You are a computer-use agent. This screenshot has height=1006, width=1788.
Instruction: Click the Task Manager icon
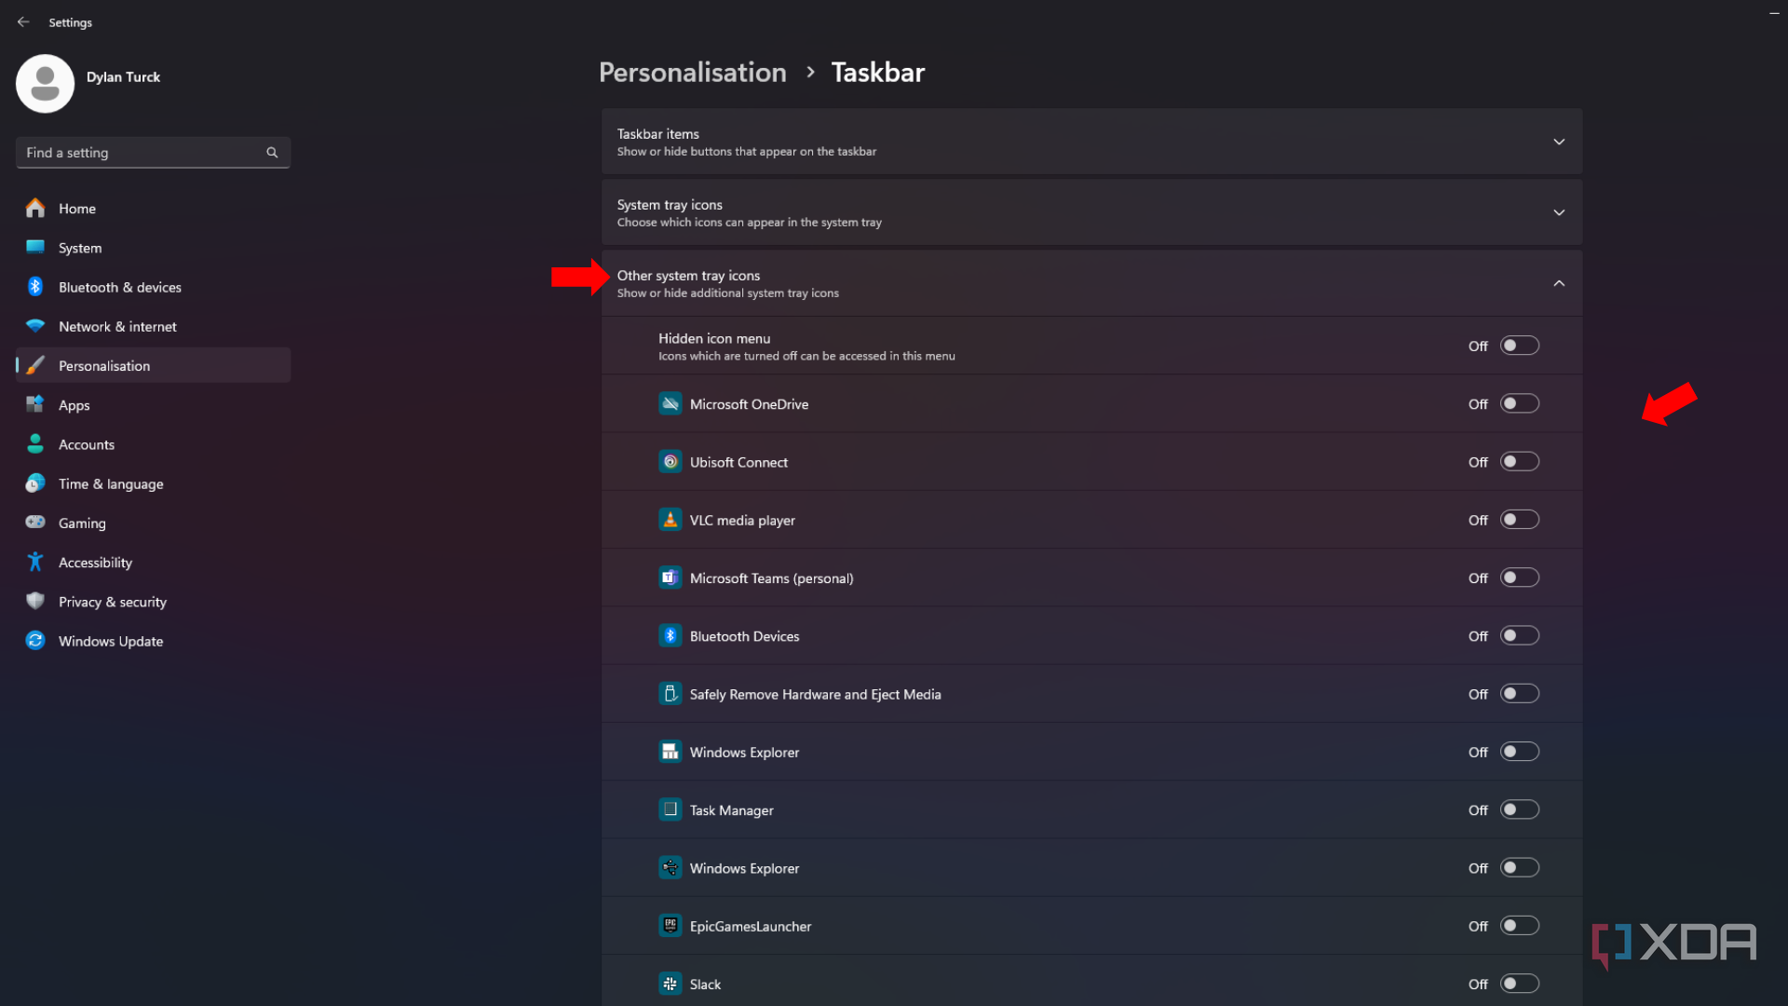pos(670,809)
